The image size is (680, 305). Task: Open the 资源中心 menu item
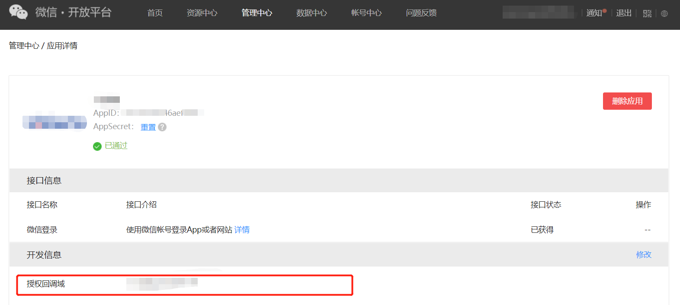point(202,13)
